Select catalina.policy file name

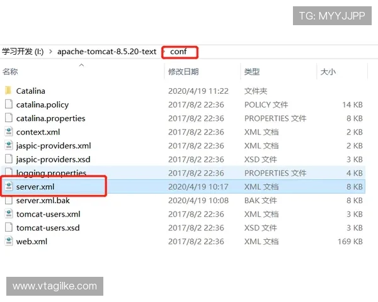pos(42,105)
